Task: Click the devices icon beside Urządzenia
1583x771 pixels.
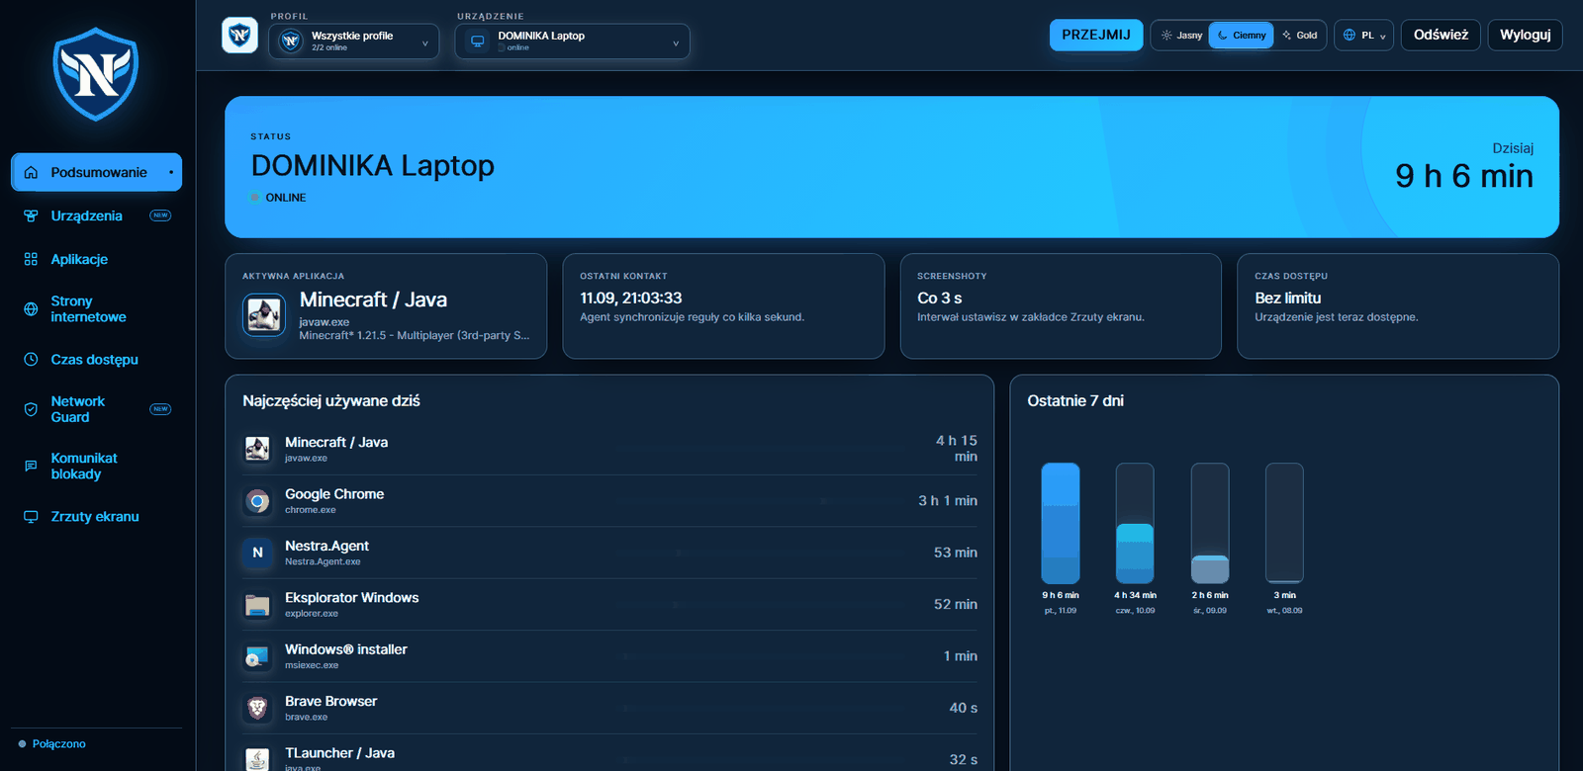Action: pos(31,215)
